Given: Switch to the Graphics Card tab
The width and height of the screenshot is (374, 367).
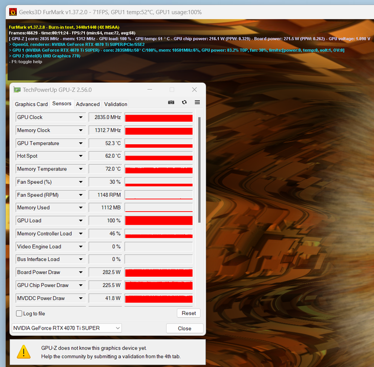Looking at the screenshot, I should [31, 104].
